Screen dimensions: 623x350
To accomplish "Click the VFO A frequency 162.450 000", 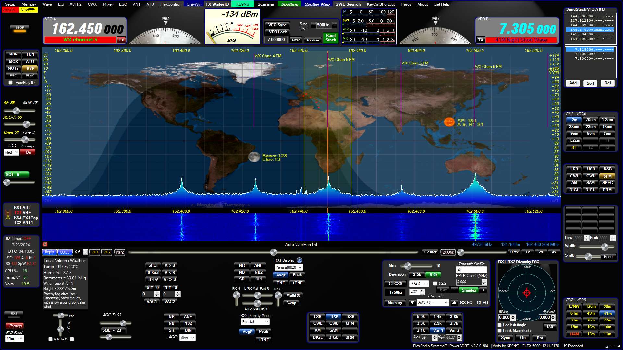I will (88, 29).
